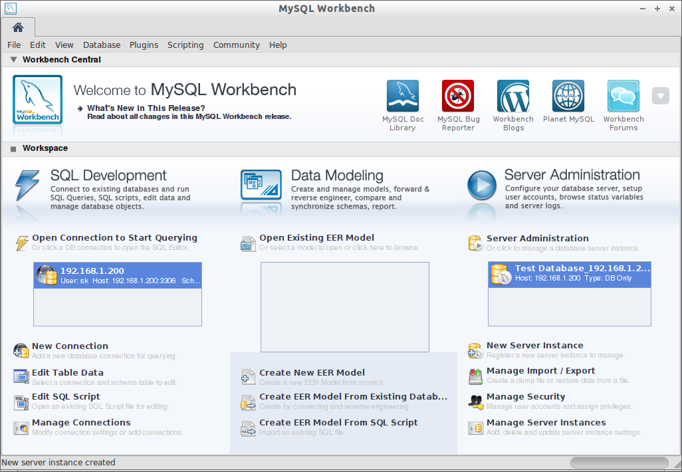Open the File menu
This screenshot has width=682, height=472.
(14, 45)
